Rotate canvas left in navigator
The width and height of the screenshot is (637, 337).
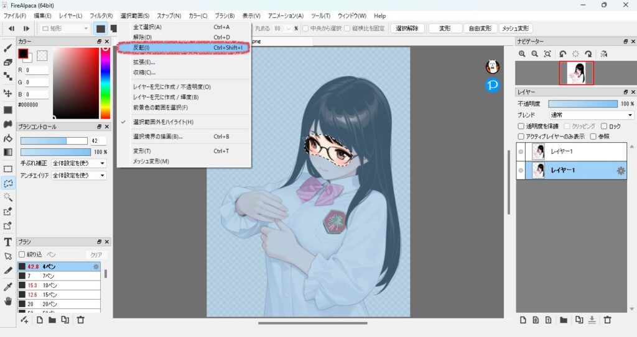coord(562,54)
